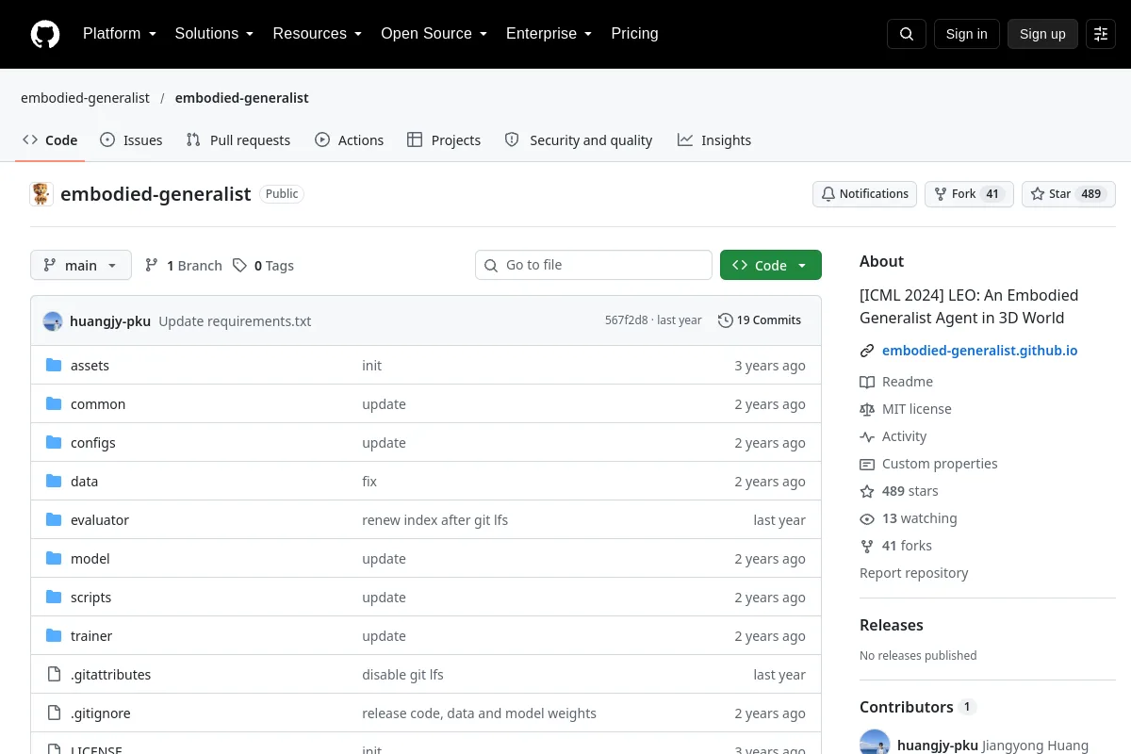Click the search magnifier icon in header

coord(907,34)
